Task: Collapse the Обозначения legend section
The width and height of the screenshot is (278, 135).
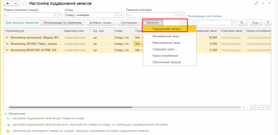Action: pyautogui.click(x=5, y=114)
